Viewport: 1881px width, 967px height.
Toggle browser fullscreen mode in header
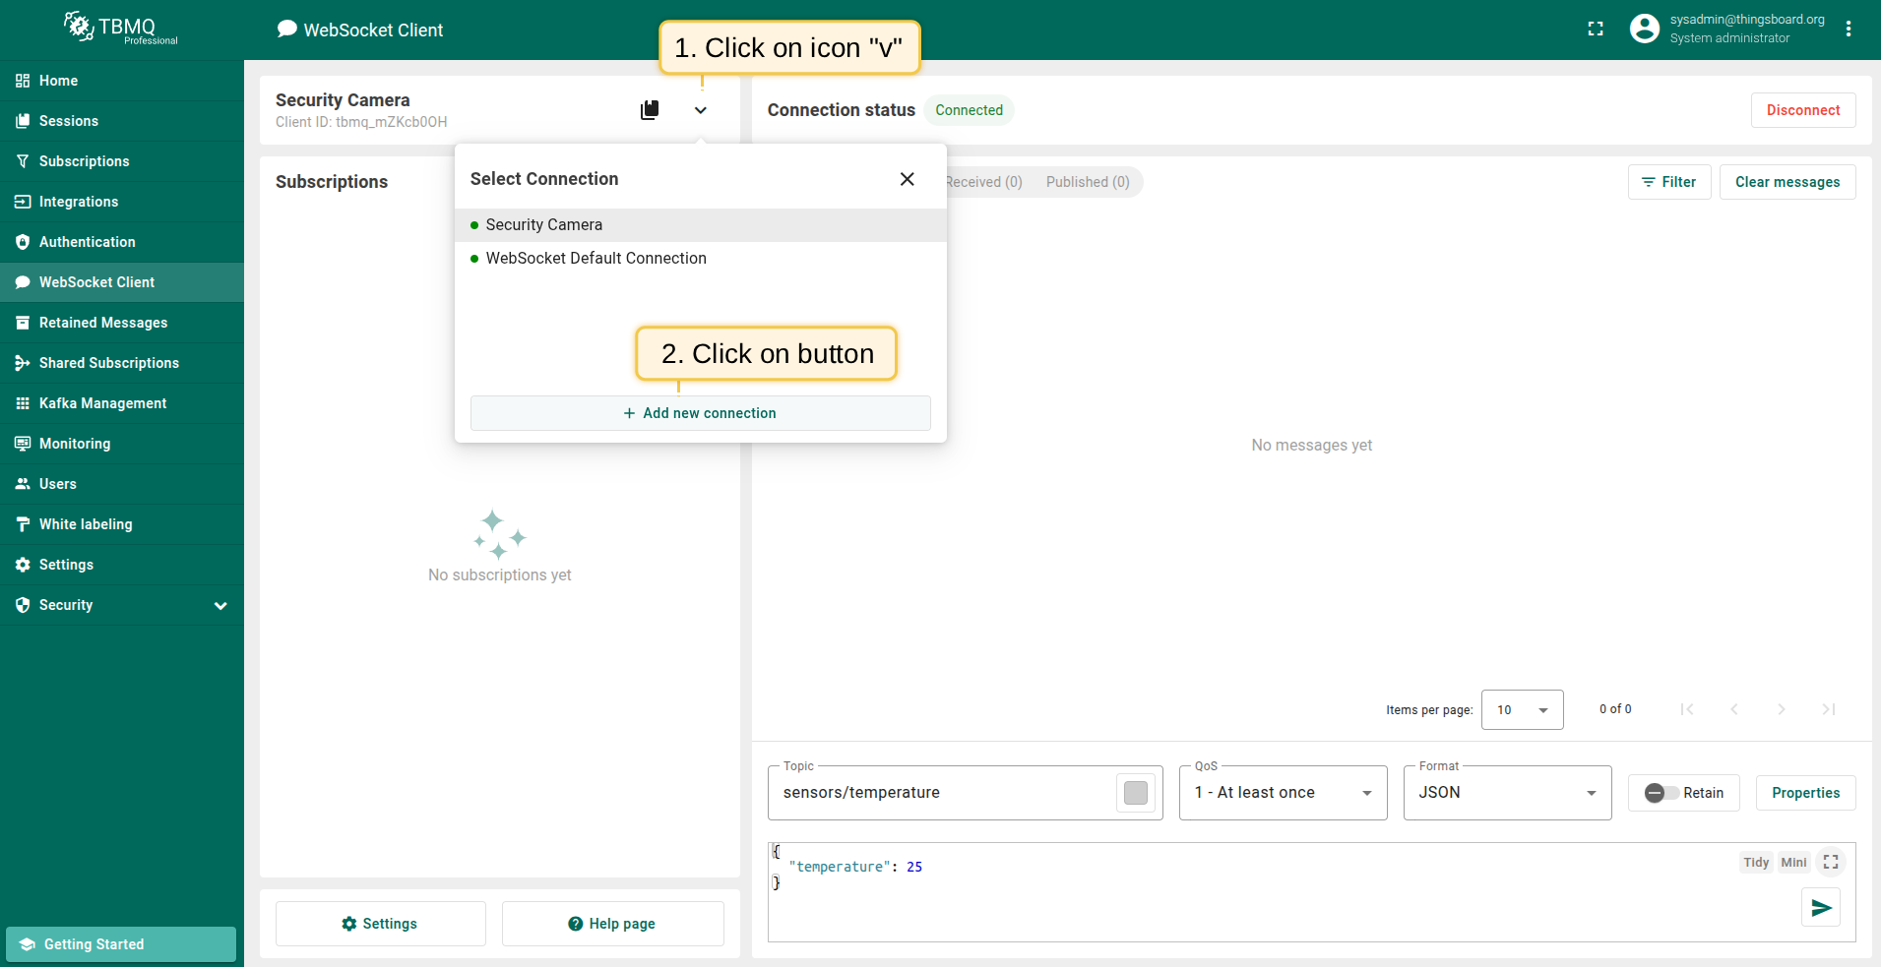1596,30
